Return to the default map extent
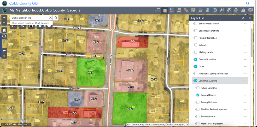257x127 pixels. click(4, 30)
